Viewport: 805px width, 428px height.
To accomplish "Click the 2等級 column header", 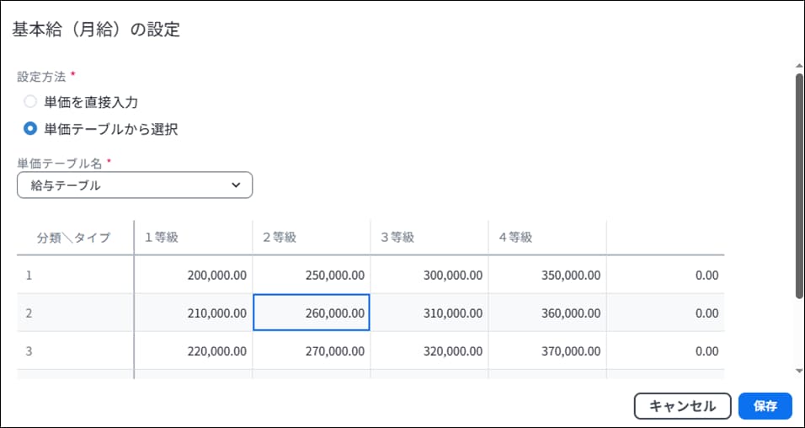I will (x=311, y=238).
